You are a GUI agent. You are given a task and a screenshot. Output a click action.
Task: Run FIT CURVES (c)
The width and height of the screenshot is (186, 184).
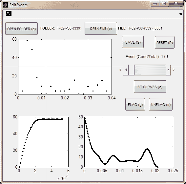(150, 87)
